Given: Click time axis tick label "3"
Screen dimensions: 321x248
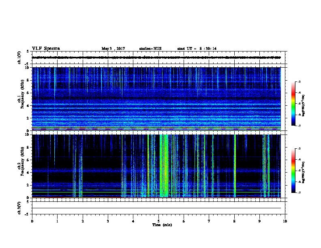Looking at the screenshot, I should click(x=108, y=221).
